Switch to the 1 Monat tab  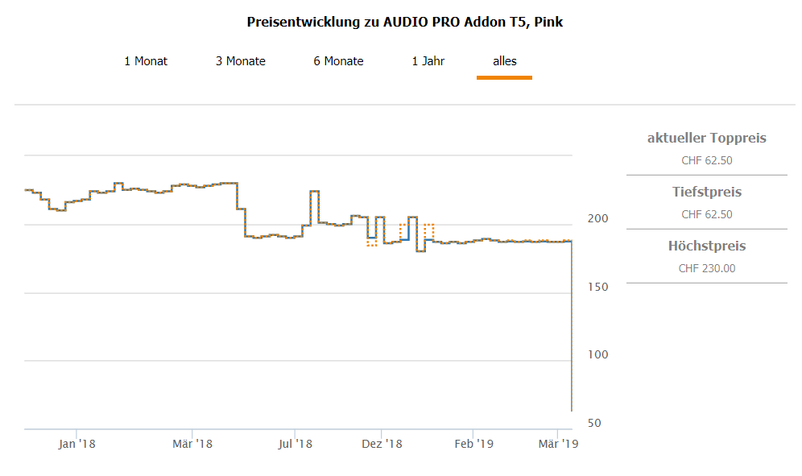click(146, 61)
